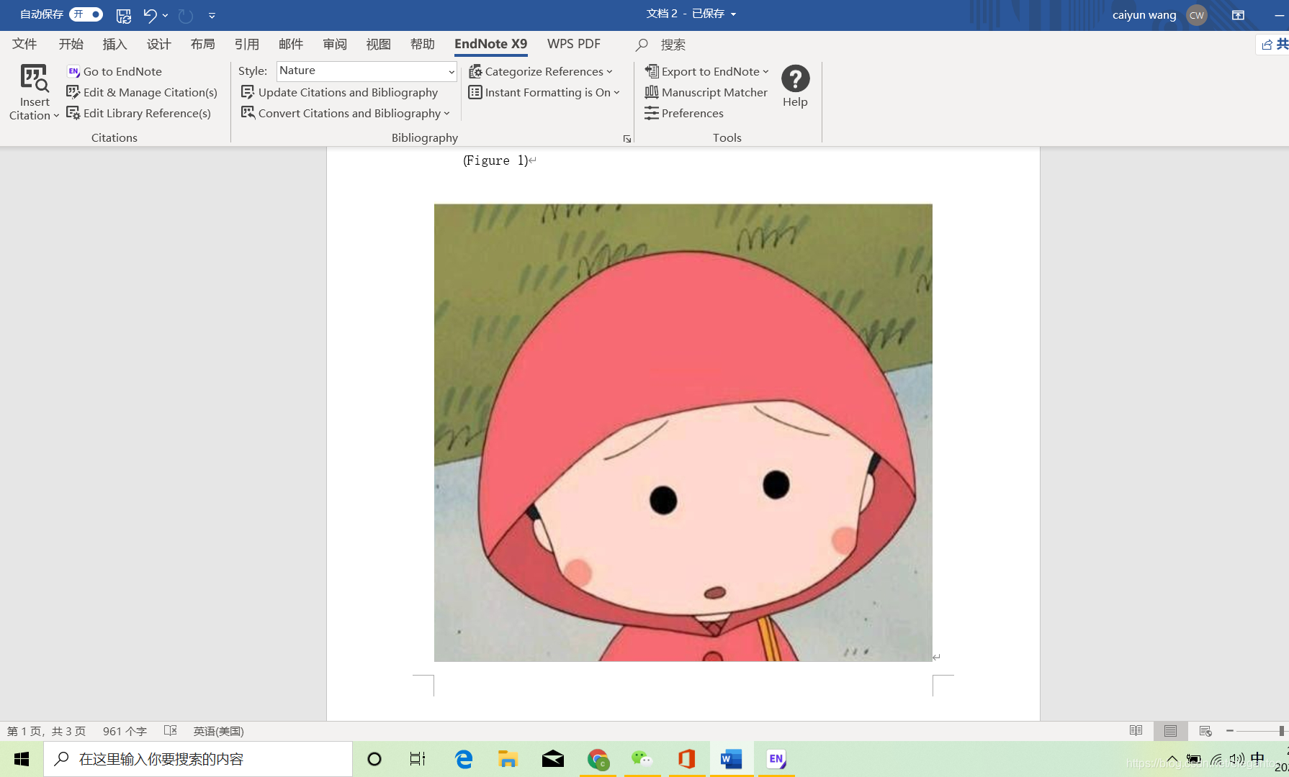This screenshot has height=777, width=1289.
Task: Open the 文件 menu tab
Action: tap(24, 45)
